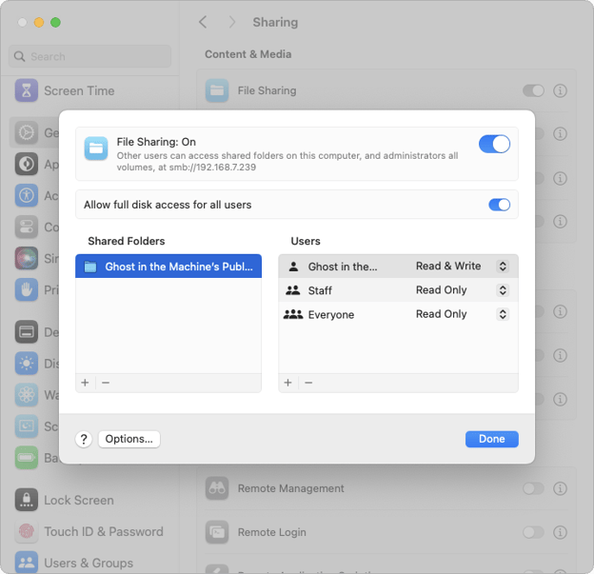
Task: Click the Options... button
Action: 129,439
